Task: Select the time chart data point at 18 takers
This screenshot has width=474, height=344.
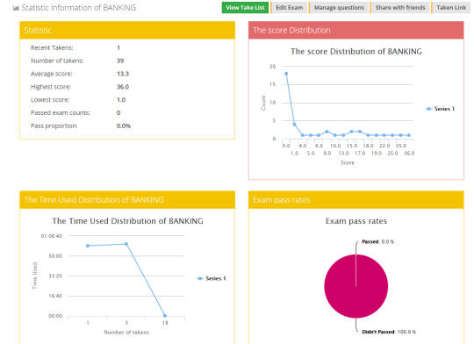Action: click(x=165, y=316)
